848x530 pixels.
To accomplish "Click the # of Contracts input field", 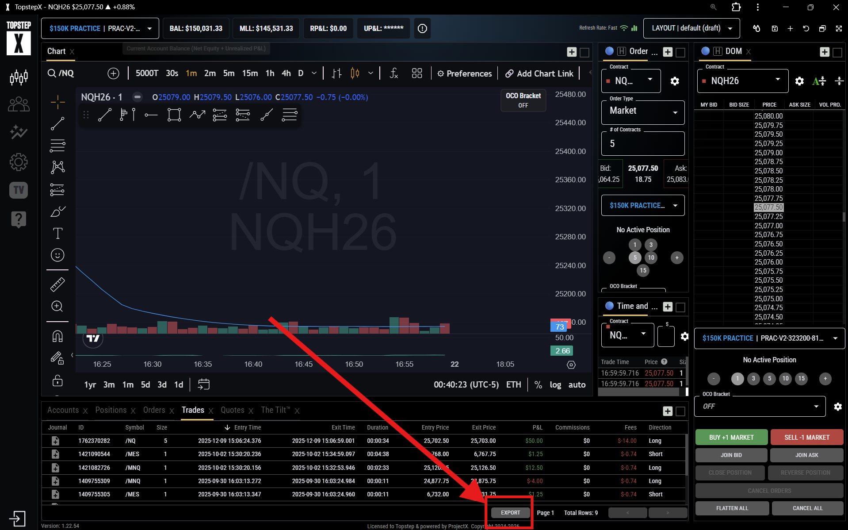I will (x=642, y=143).
